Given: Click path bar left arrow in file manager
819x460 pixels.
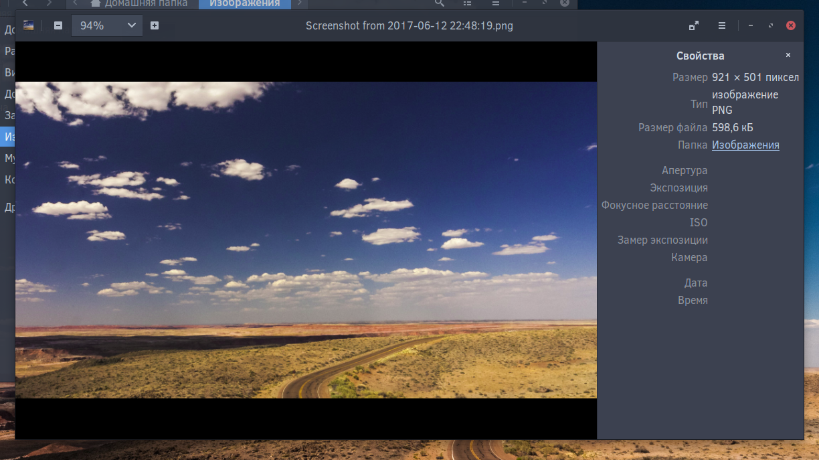Looking at the screenshot, I should click(76, 3).
